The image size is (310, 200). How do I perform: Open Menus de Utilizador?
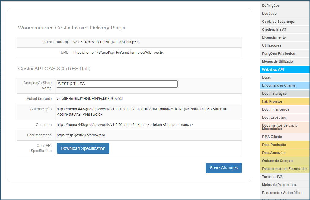pos(285,61)
